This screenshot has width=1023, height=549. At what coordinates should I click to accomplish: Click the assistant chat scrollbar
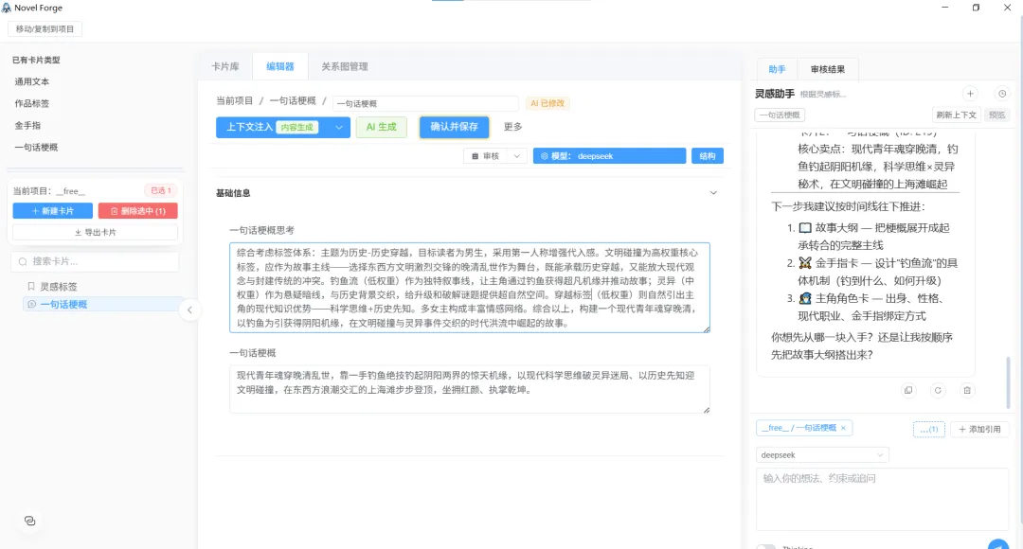[1007, 382]
